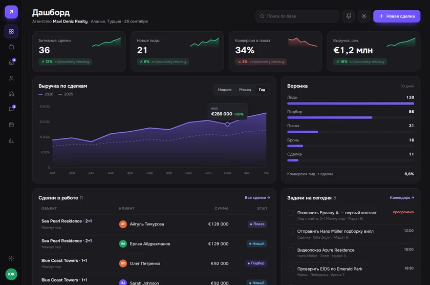This screenshot has width=430, height=285.
Task: Toggle the light theme sun icon
Action: coord(364,16)
